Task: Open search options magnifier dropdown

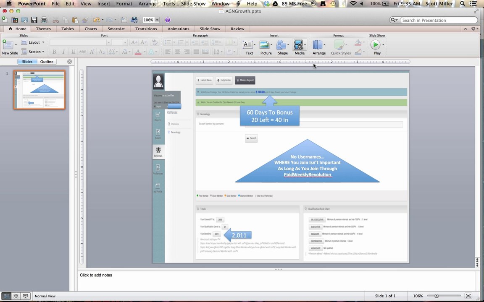Action: (x=395, y=20)
